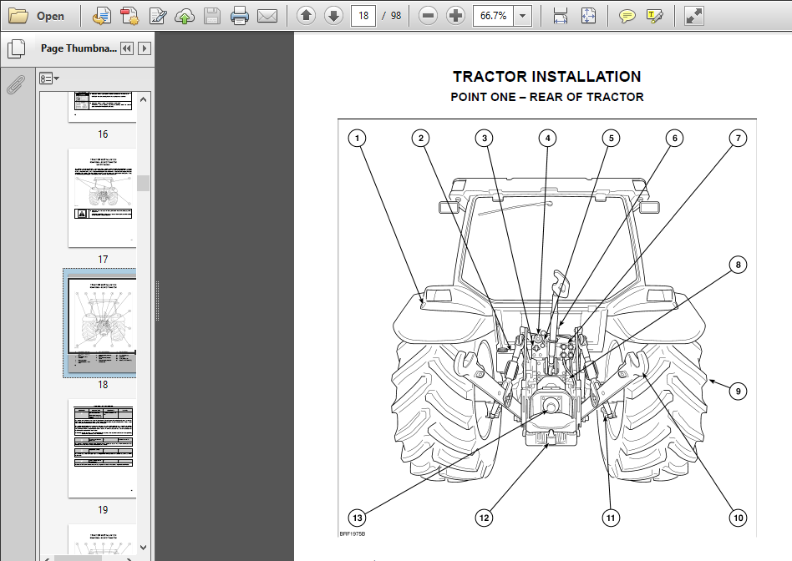Image resolution: width=792 pixels, height=561 pixels.
Task: Save the document with floppy disk icon
Action: pos(212,16)
